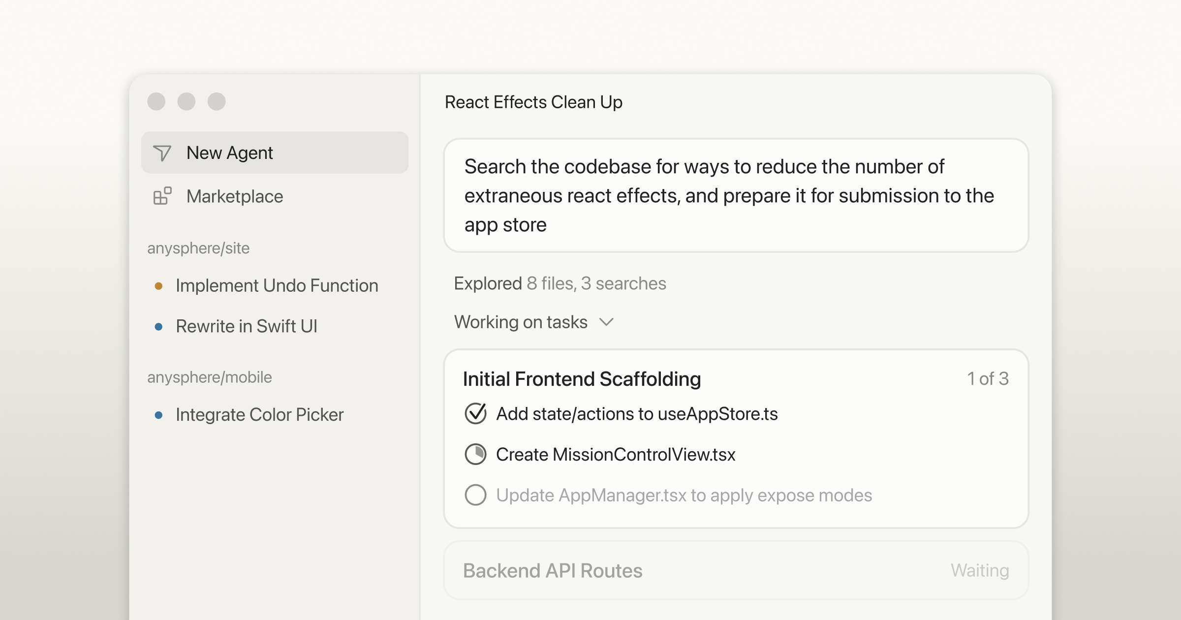This screenshot has height=620, width=1181.
Task: Click the 1 of 3 progress indicator
Action: 988,379
